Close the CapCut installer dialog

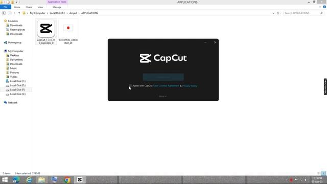[x=215, y=42]
